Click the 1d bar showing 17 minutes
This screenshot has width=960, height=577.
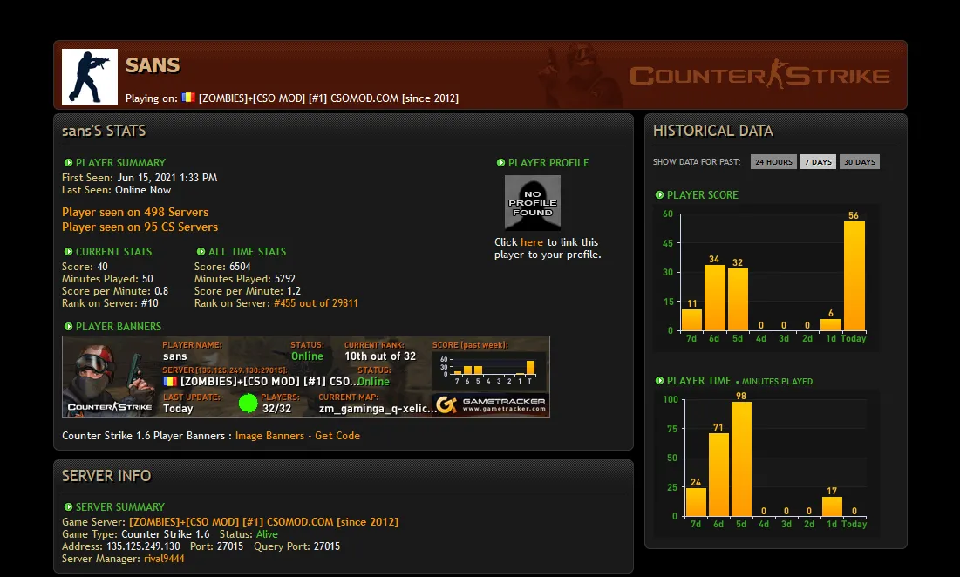[x=832, y=506]
